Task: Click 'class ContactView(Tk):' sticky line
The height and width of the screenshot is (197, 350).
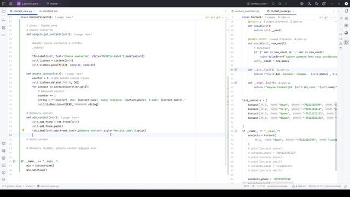Action: pyautogui.click(x=37, y=17)
